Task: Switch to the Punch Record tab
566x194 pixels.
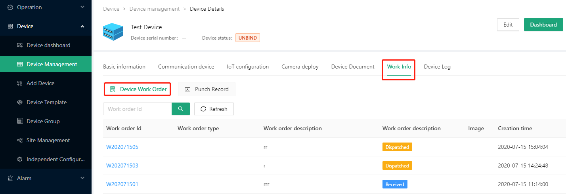Action: click(207, 89)
